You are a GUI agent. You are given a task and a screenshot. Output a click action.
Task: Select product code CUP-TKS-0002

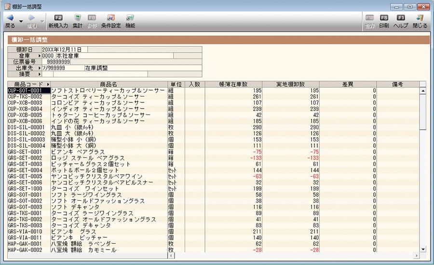(25, 97)
